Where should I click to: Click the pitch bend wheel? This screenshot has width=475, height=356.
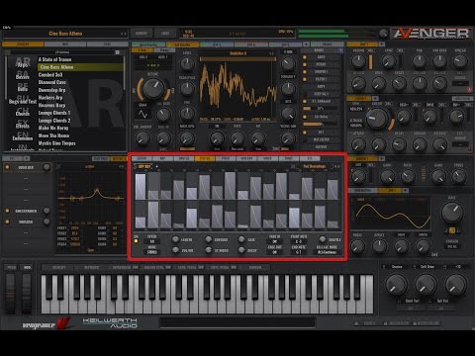11,293
